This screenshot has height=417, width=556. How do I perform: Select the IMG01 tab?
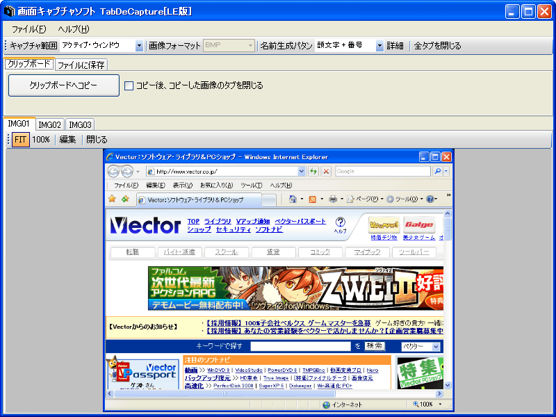coord(19,124)
